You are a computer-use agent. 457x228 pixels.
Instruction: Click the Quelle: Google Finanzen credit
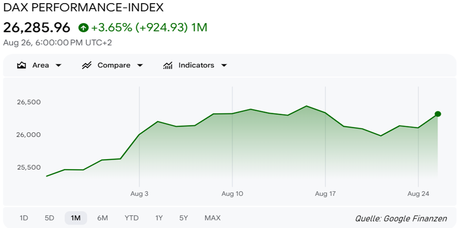[x=401, y=218]
